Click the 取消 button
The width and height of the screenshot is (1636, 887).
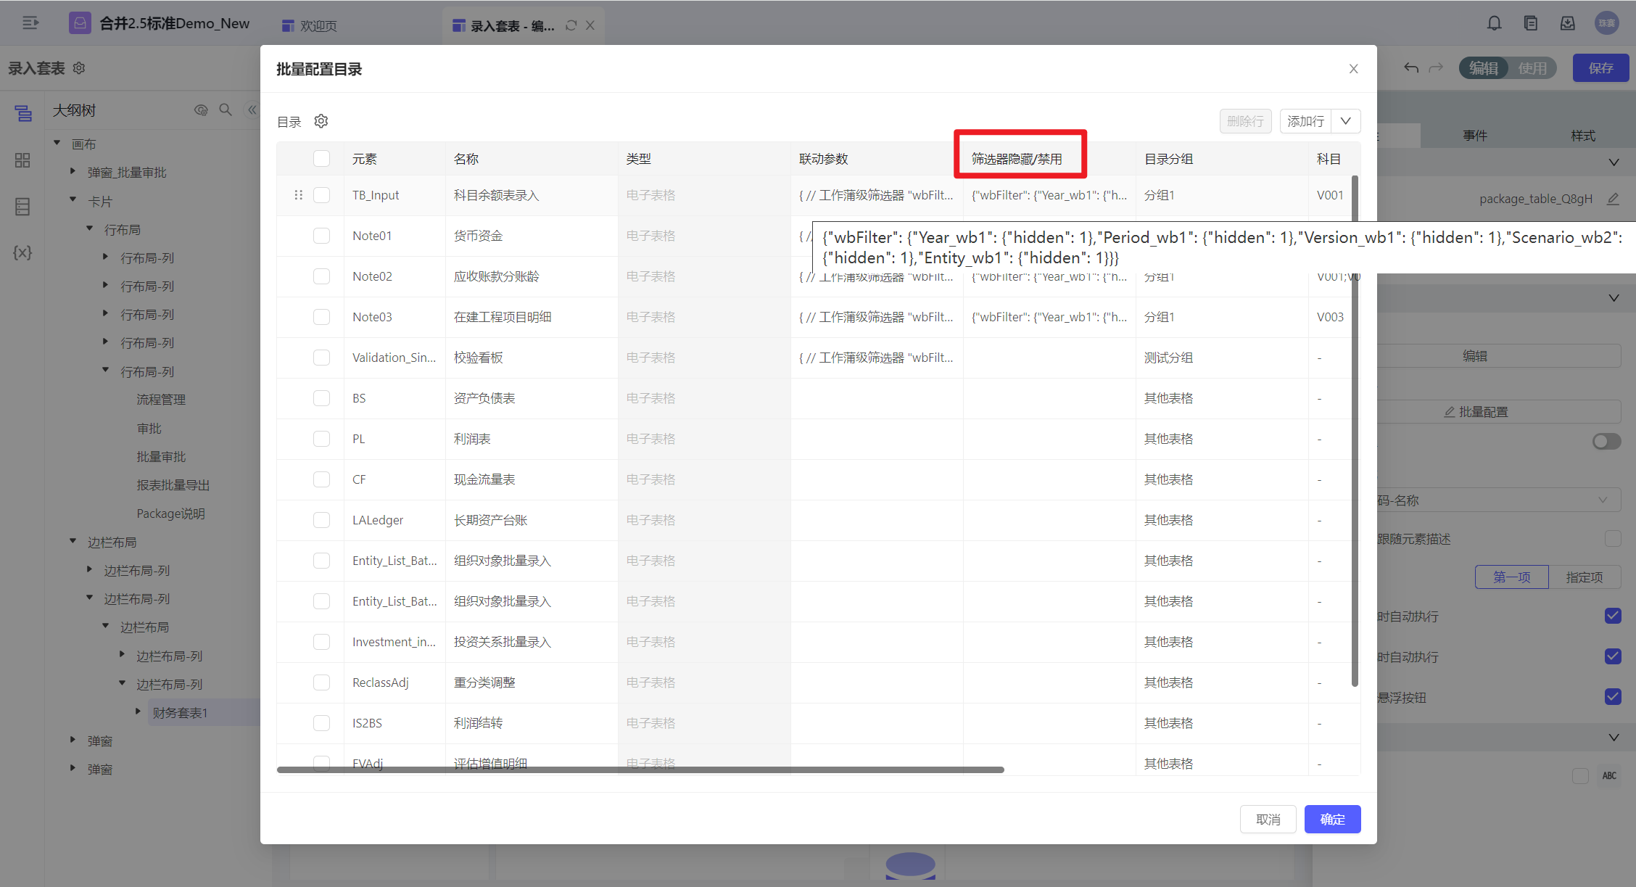coord(1268,819)
